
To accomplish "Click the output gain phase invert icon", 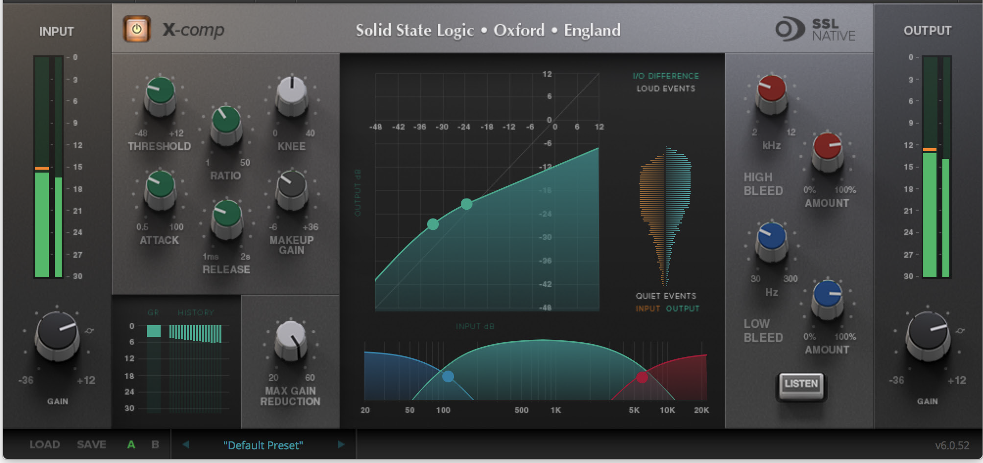I will (960, 331).
